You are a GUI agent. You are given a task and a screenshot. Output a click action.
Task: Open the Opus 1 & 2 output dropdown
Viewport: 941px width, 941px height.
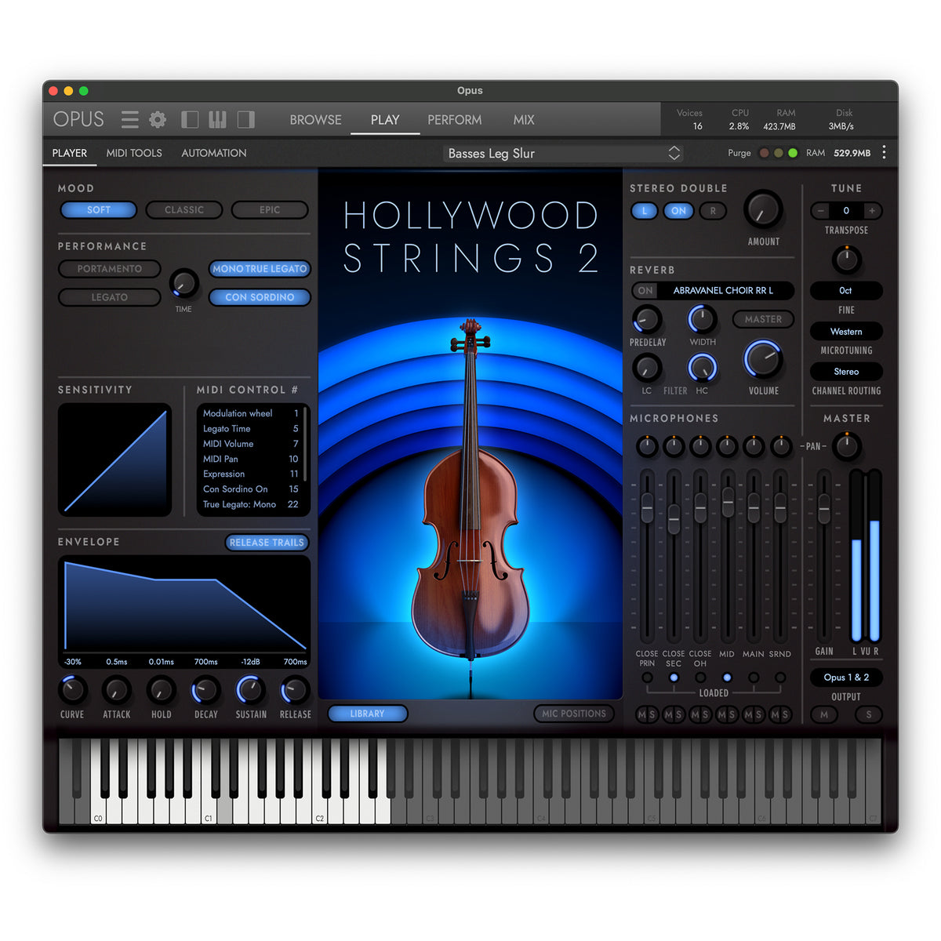point(846,678)
